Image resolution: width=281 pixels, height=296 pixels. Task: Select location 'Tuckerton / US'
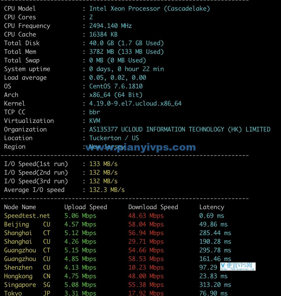click(x=114, y=138)
